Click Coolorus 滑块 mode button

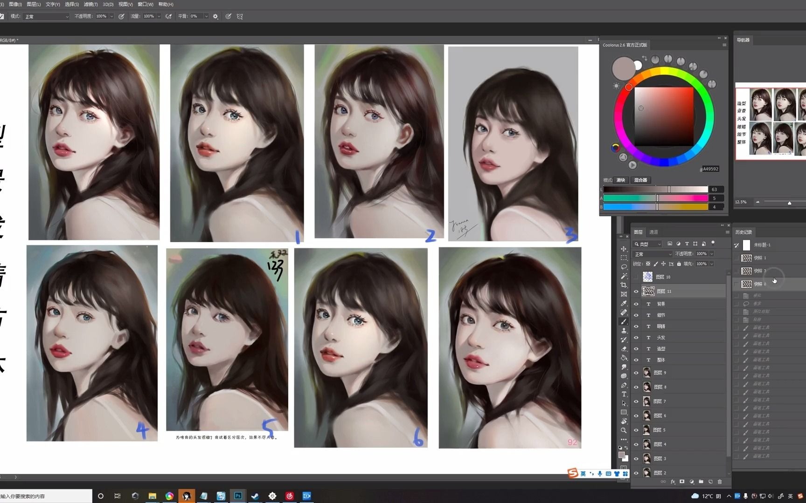(621, 180)
